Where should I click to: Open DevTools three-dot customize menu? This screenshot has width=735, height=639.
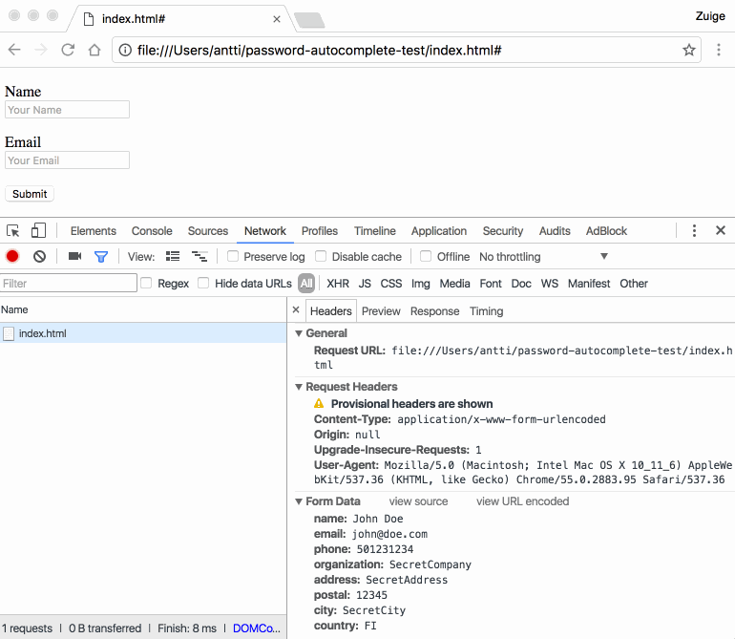pyautogui.click(x=694, y=230)
